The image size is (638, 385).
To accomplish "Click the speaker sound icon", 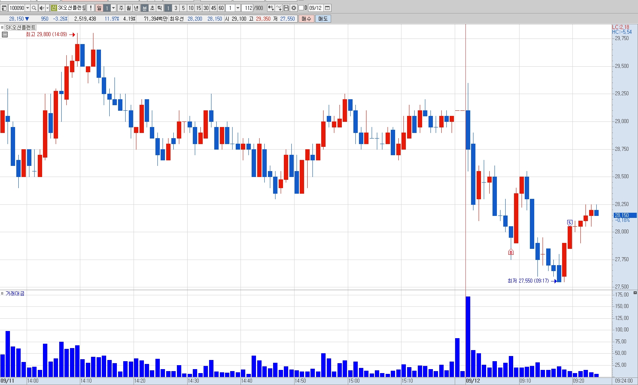I will (x=42, y=8).
